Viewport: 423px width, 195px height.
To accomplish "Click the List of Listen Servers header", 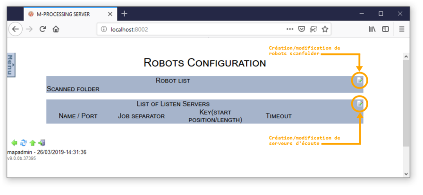I will [x=173, y=104].
